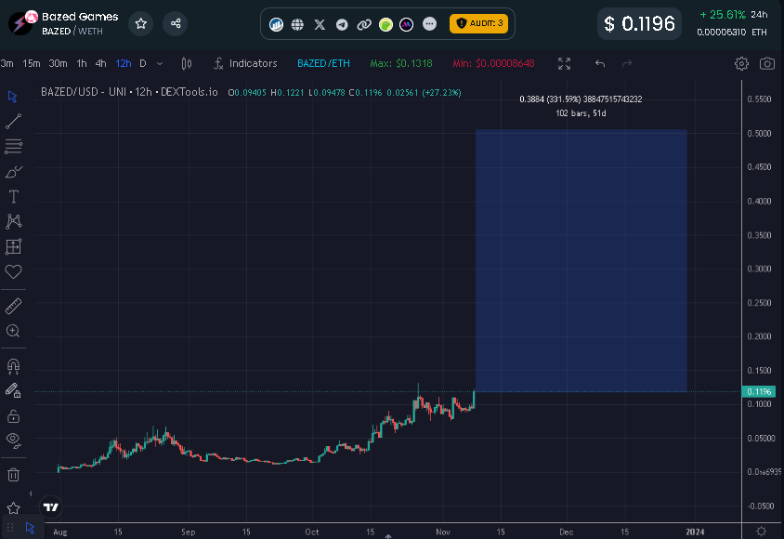Screen dimensions: 784x539
Task: Open the project's Telegram icon
Action: point(342,24)
